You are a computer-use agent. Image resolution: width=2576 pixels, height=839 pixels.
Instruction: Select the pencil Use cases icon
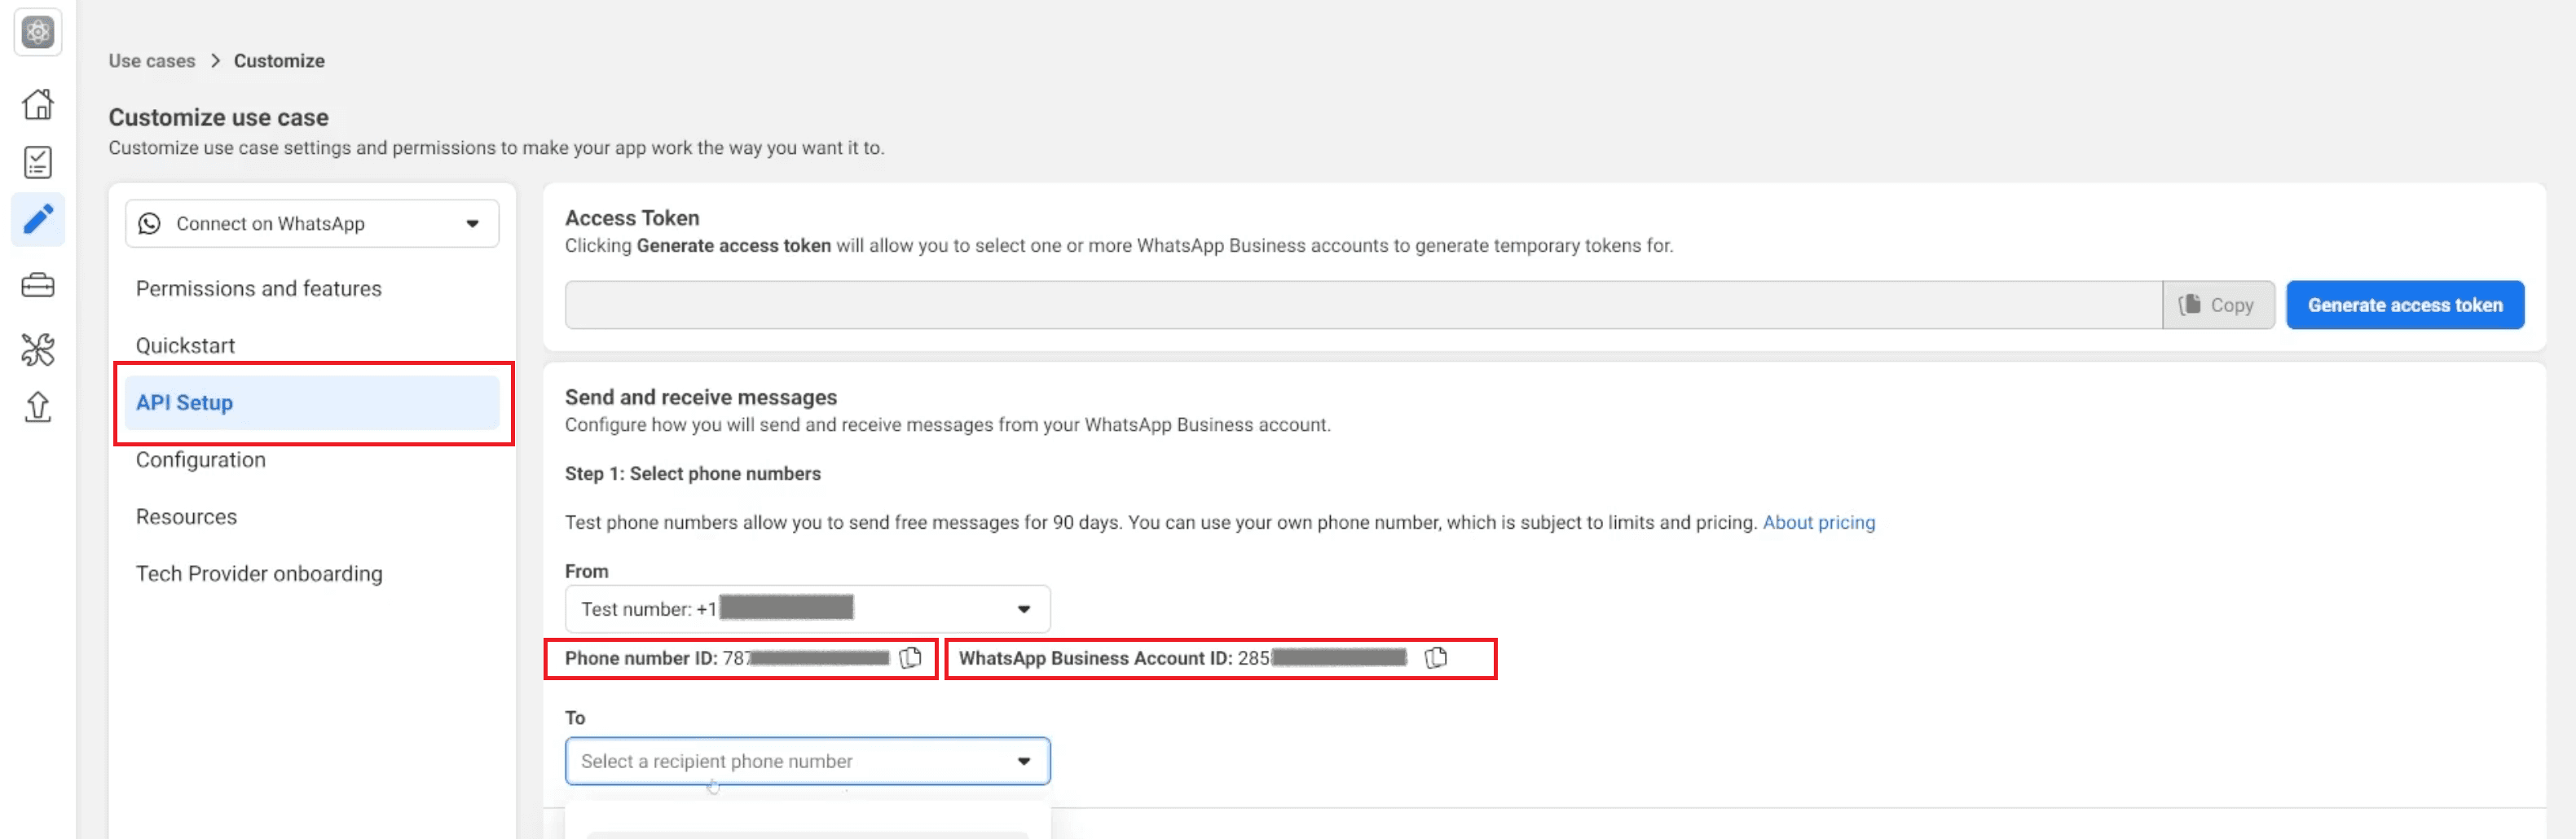click(x=38, y=219)
